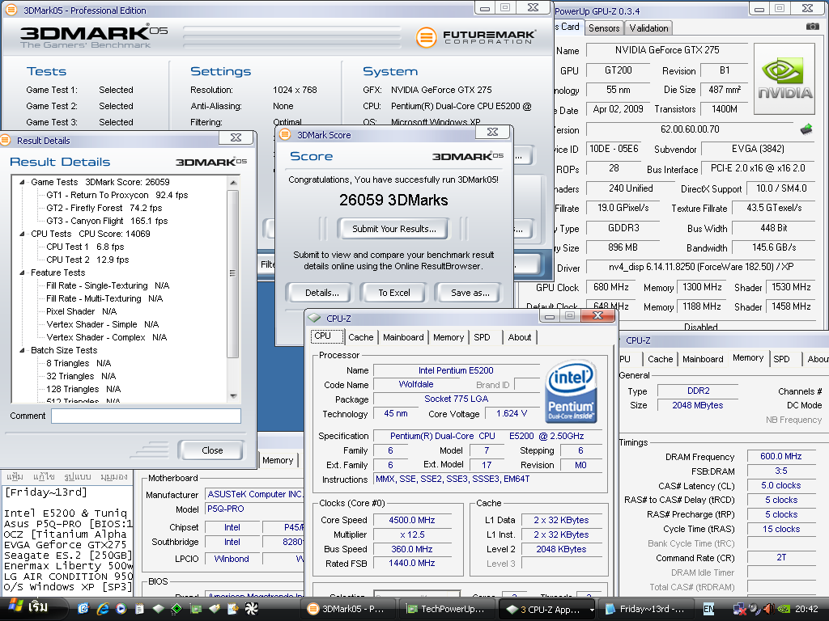Click the disconnected network tray icon
This screenshot has width=829, height=621.
[x=739, y=609]
